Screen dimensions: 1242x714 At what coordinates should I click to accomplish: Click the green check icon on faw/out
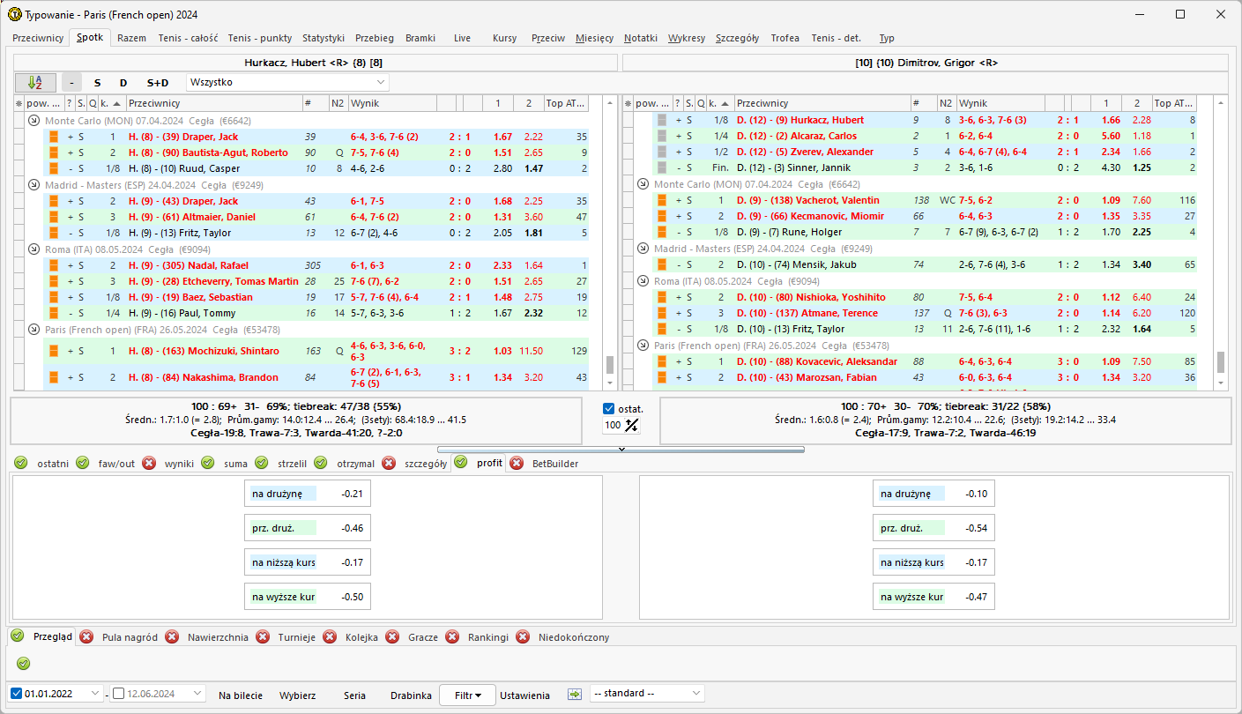(x=82, y=463)
